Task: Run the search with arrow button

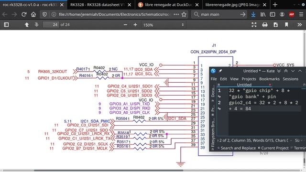Action: click(242, 14)
